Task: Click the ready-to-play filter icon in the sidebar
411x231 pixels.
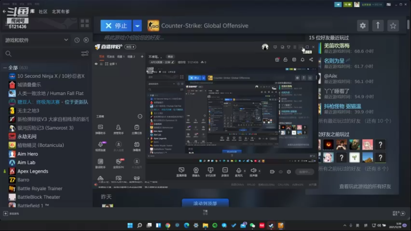Action: [86, 40]
